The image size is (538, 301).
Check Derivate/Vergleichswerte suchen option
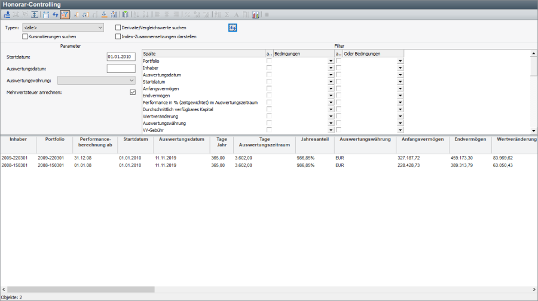[118, 27]
